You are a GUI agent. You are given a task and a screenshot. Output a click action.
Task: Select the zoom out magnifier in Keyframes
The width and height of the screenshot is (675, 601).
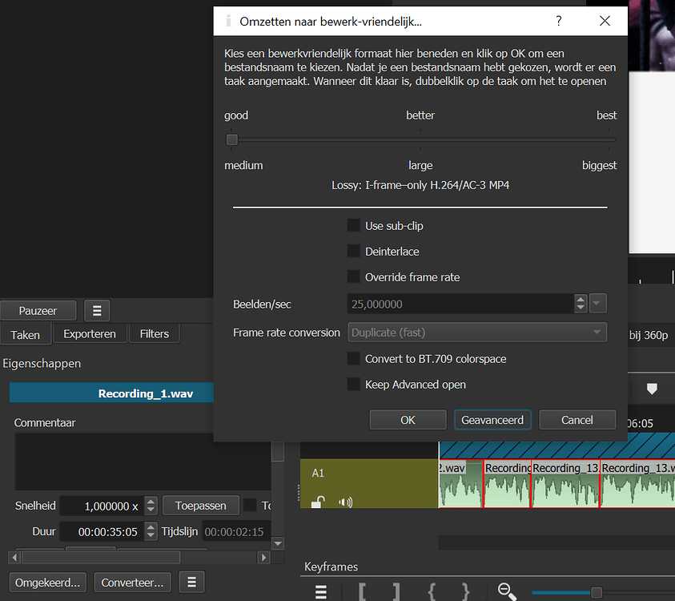point(504,591)
